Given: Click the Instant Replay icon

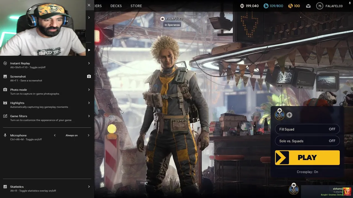Looking at the screenshot, I should pos(5,63).
